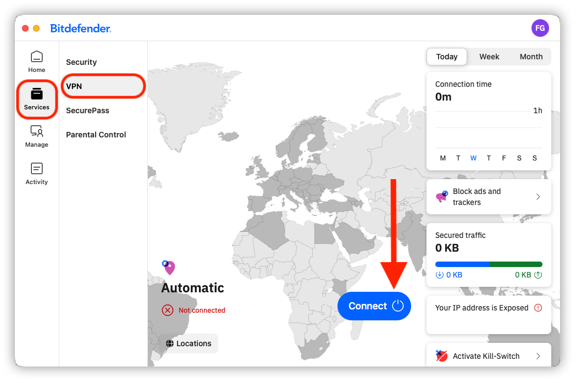
Task: Switch to the Today tab
Action: (x=447, y=57)
